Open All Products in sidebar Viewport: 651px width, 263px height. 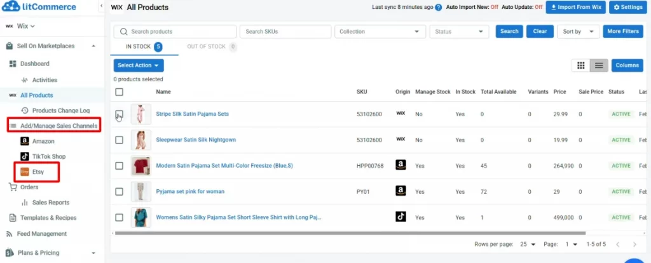36,95
